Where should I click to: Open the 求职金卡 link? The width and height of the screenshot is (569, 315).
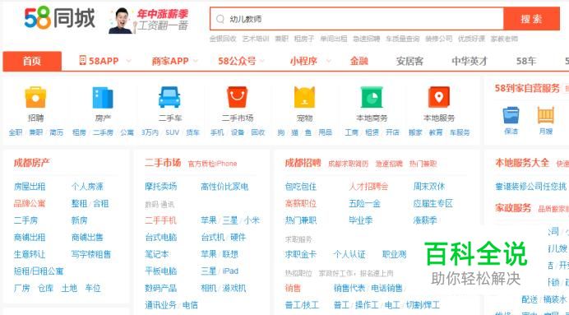point(301,254)
